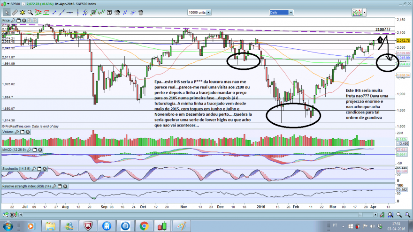Click the scrollbar left arrow

click(x=21, y=215)
